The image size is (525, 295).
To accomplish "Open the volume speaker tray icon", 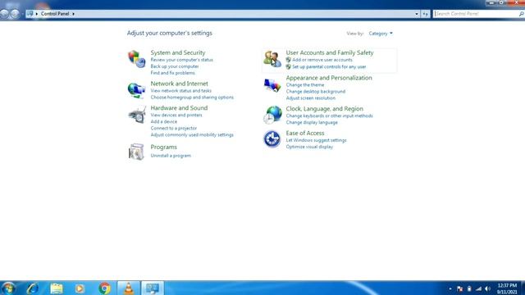I will [488, 289].
